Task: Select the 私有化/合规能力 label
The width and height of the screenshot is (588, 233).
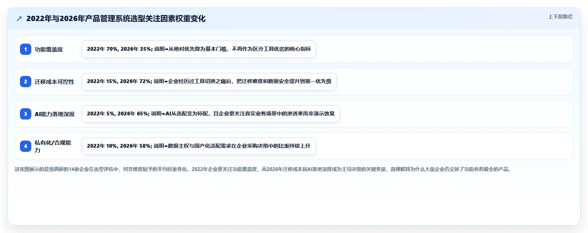Action: (53, 146)
